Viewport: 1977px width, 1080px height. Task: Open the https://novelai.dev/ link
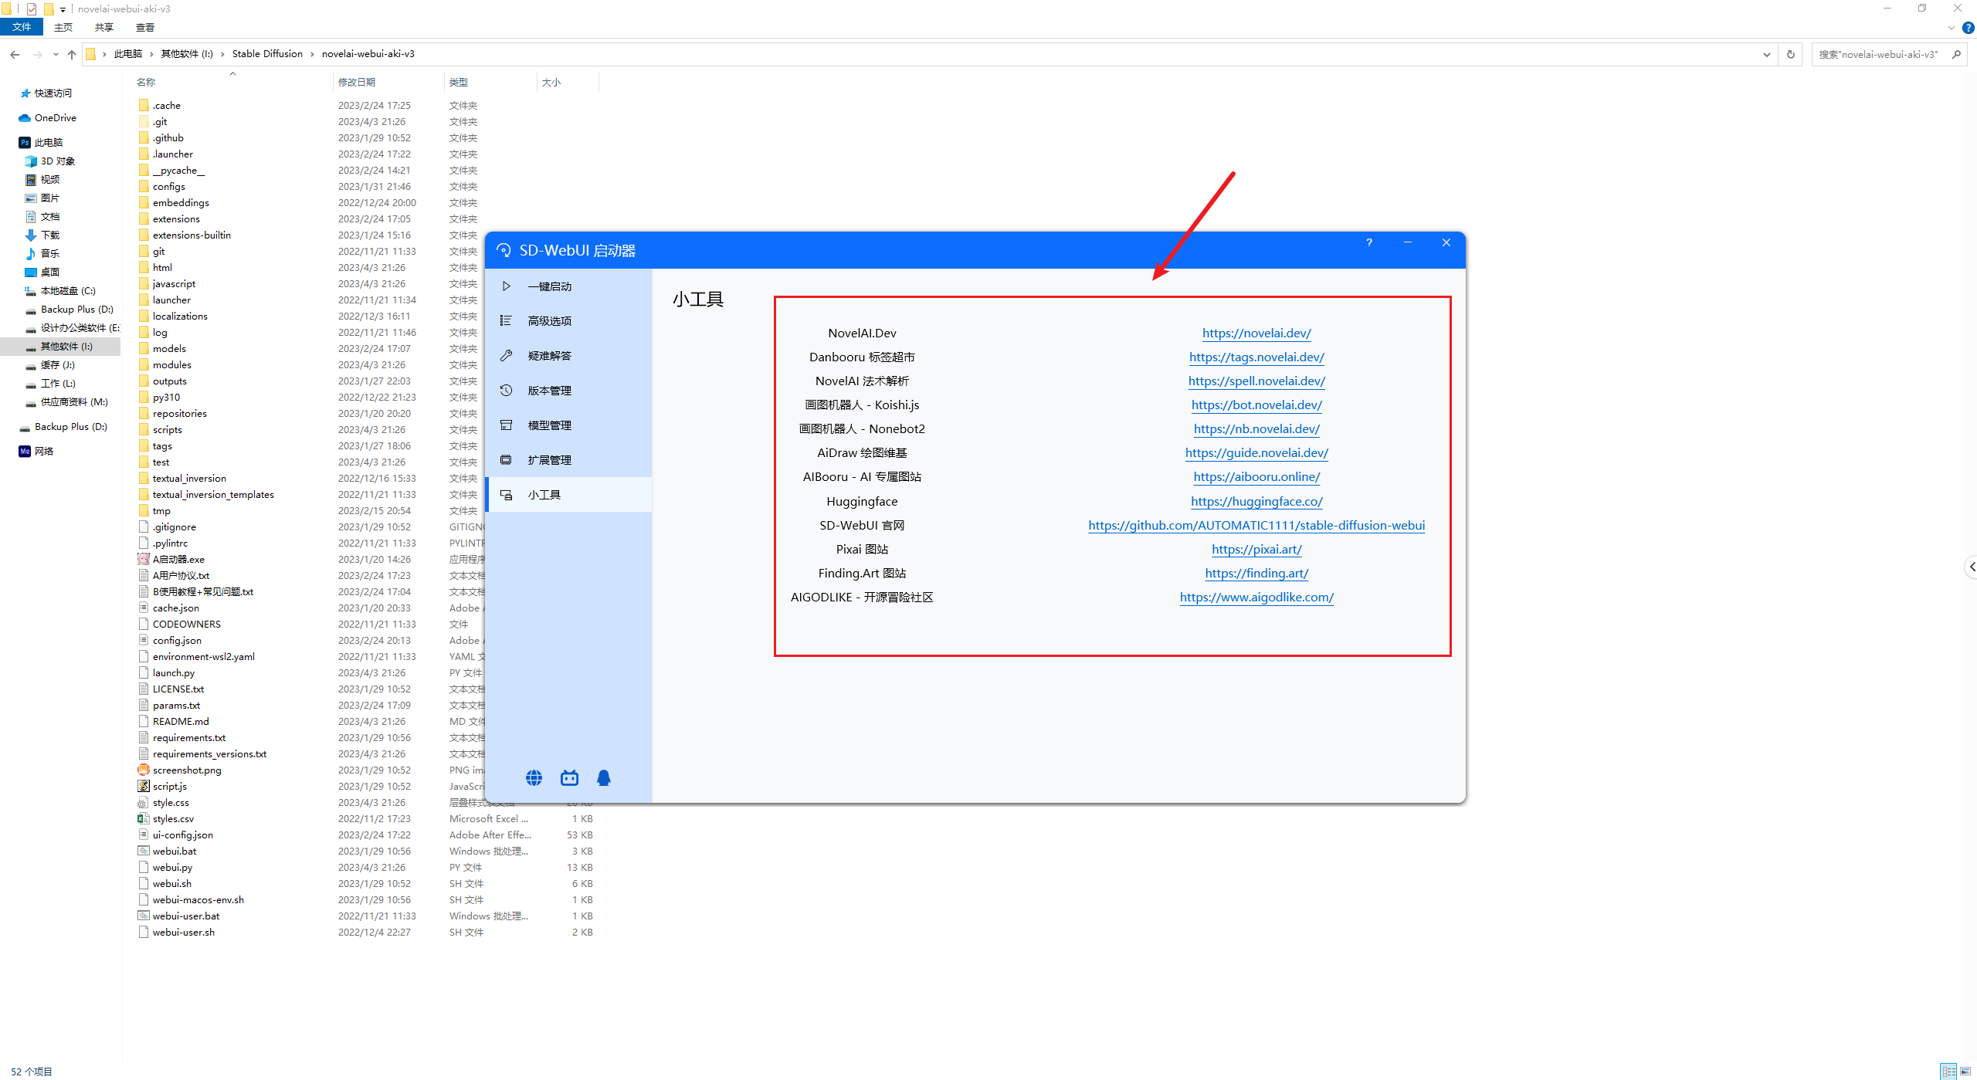[1256, 333]
